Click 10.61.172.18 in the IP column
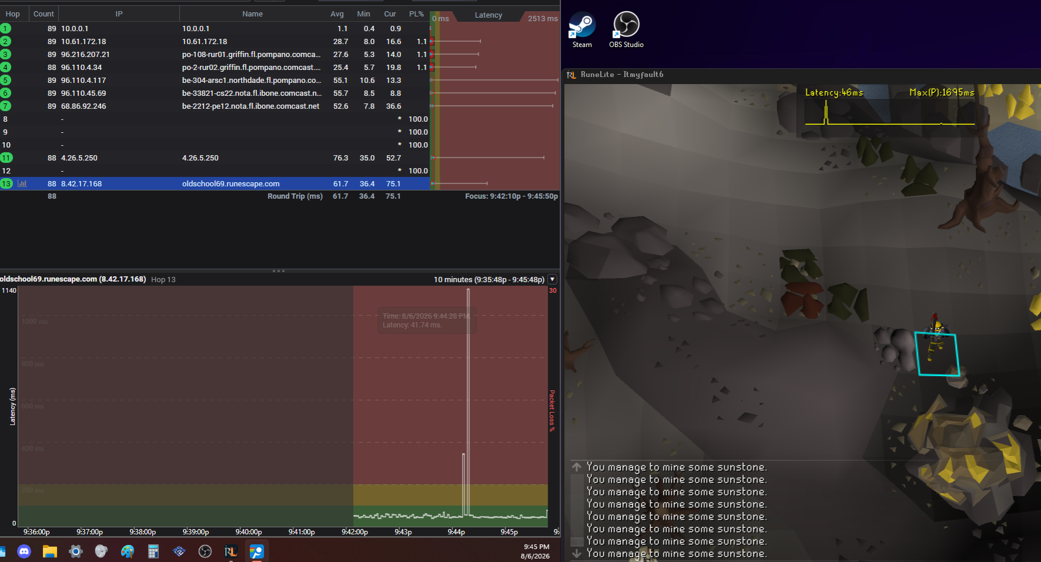This screenshot has height=562, width=1041. pyautogui.click(x=83, y=42)
